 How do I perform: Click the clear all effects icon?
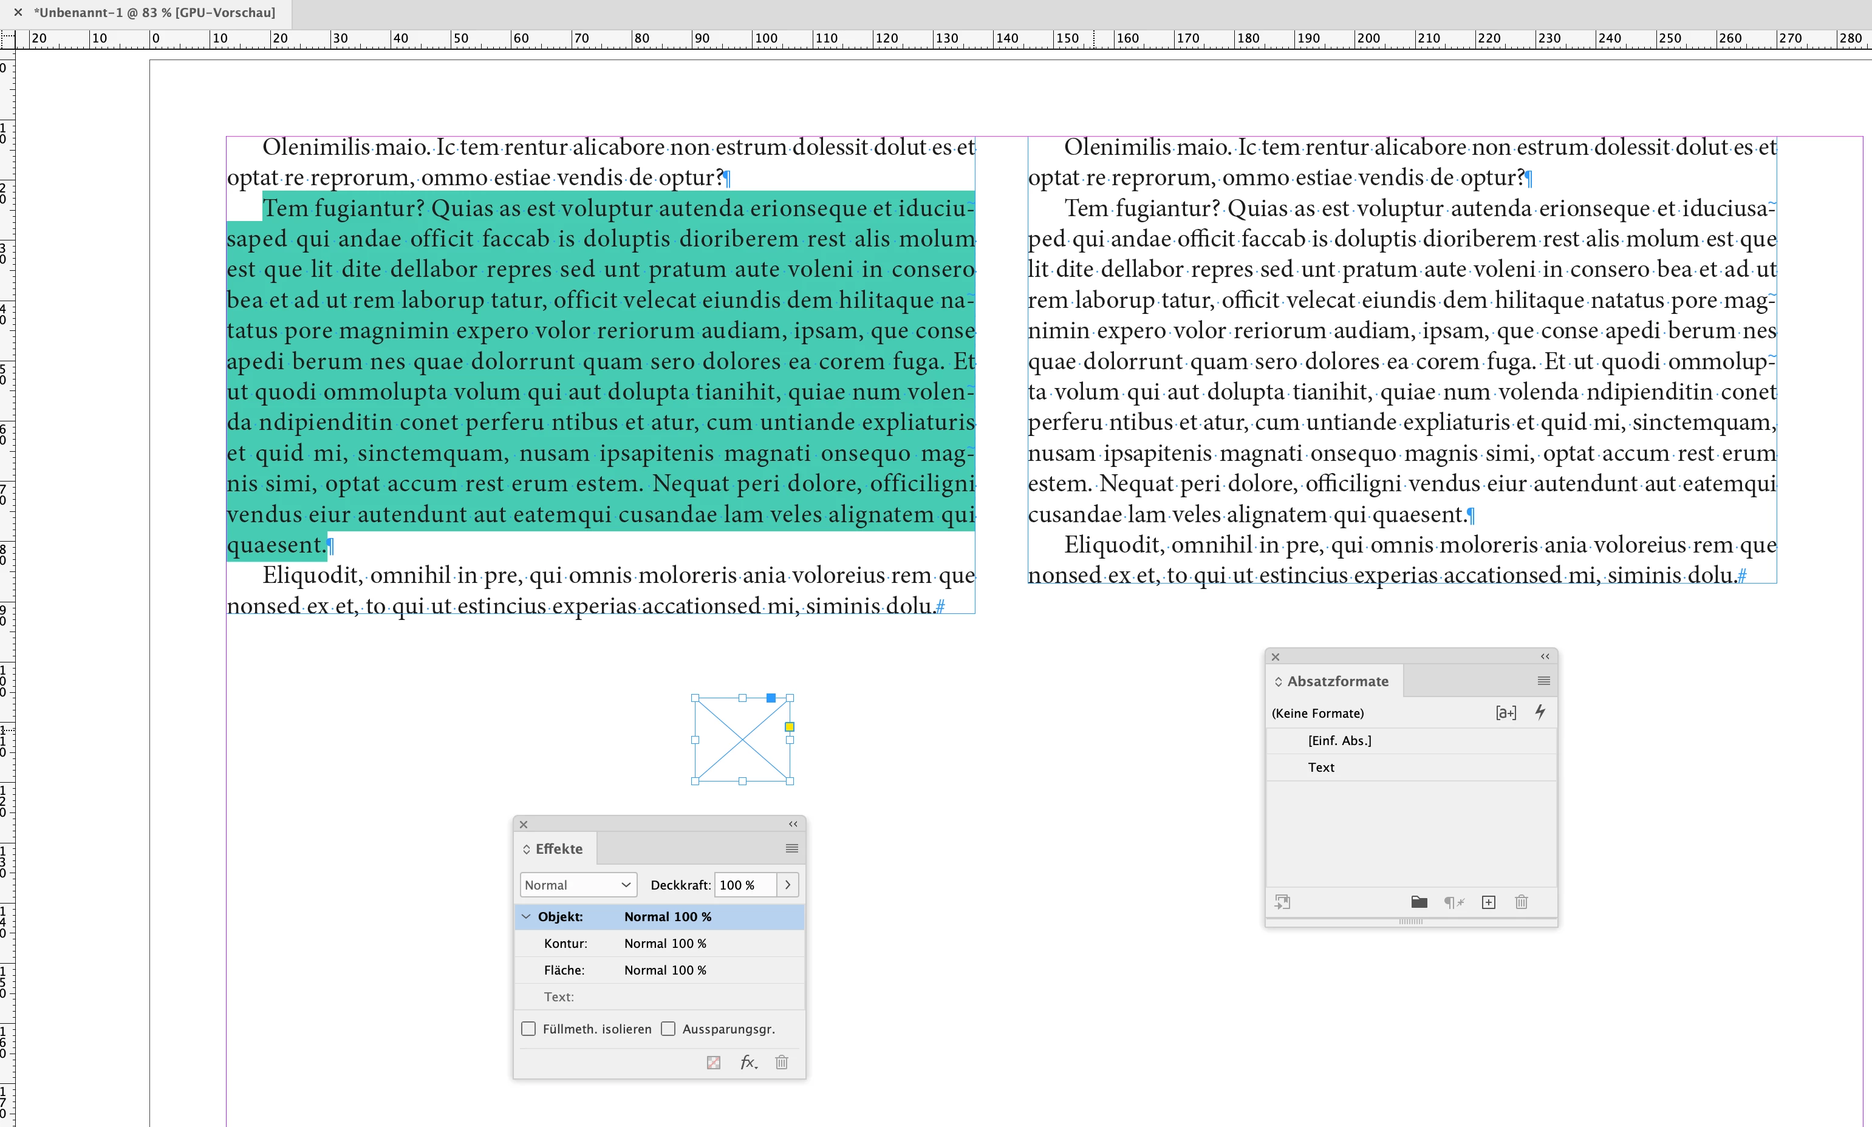point(713,1061)
